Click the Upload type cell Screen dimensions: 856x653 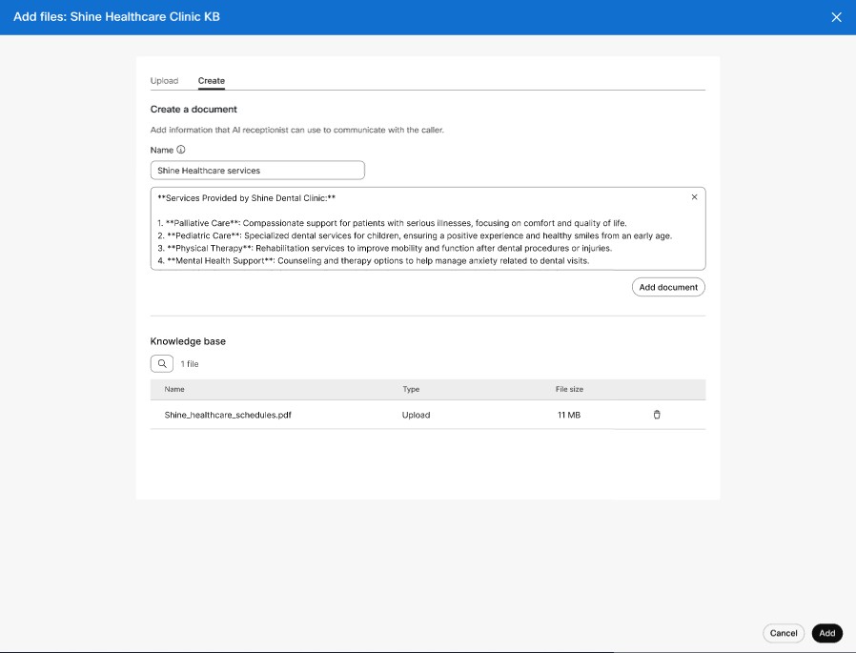[416, 415]
